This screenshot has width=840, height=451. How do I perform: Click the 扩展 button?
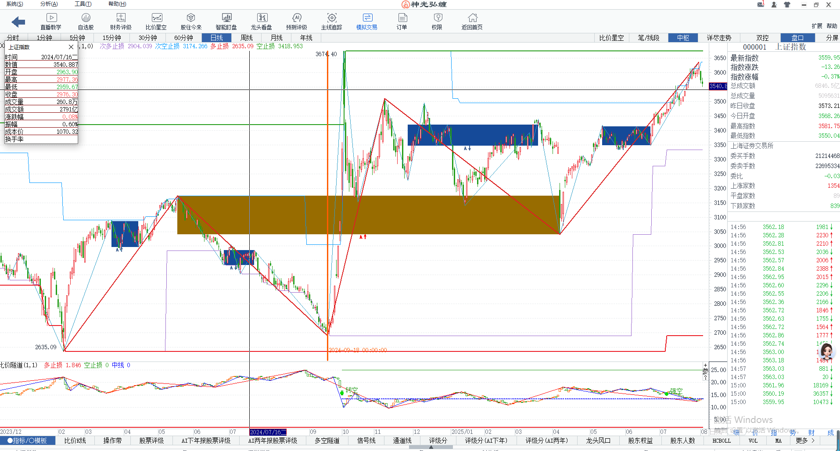817,26
